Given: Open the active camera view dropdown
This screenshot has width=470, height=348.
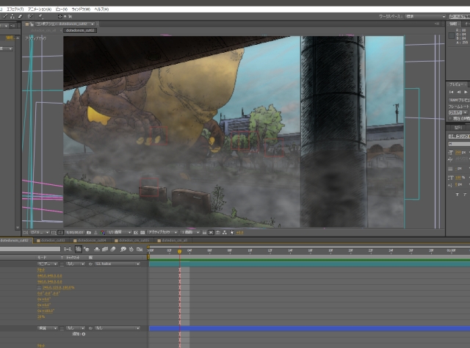Looking at the screenshot, I should pos(164,232).
